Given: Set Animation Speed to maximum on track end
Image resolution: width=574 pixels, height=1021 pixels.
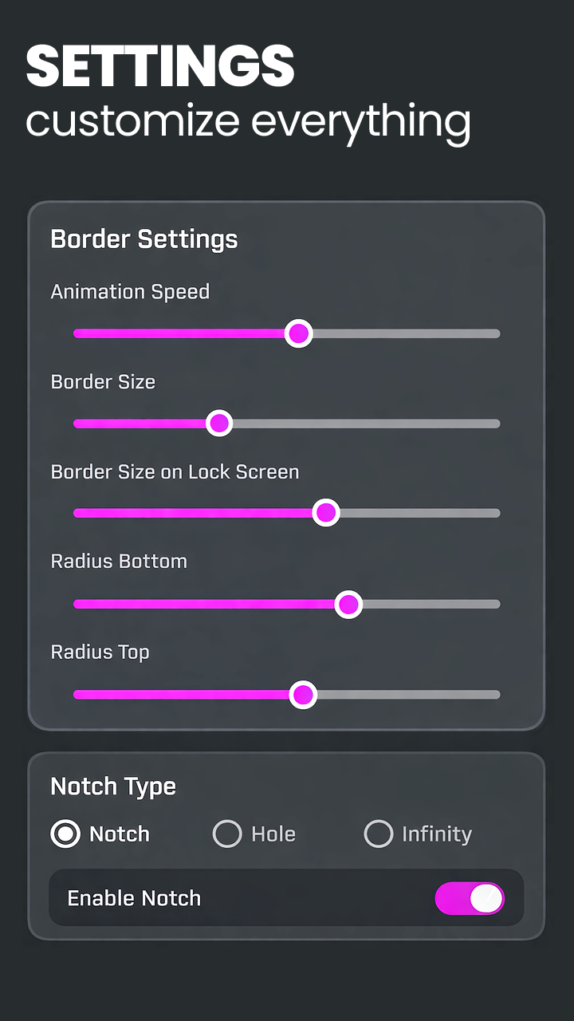Looking at the screenshot, I should pos(497,333).
